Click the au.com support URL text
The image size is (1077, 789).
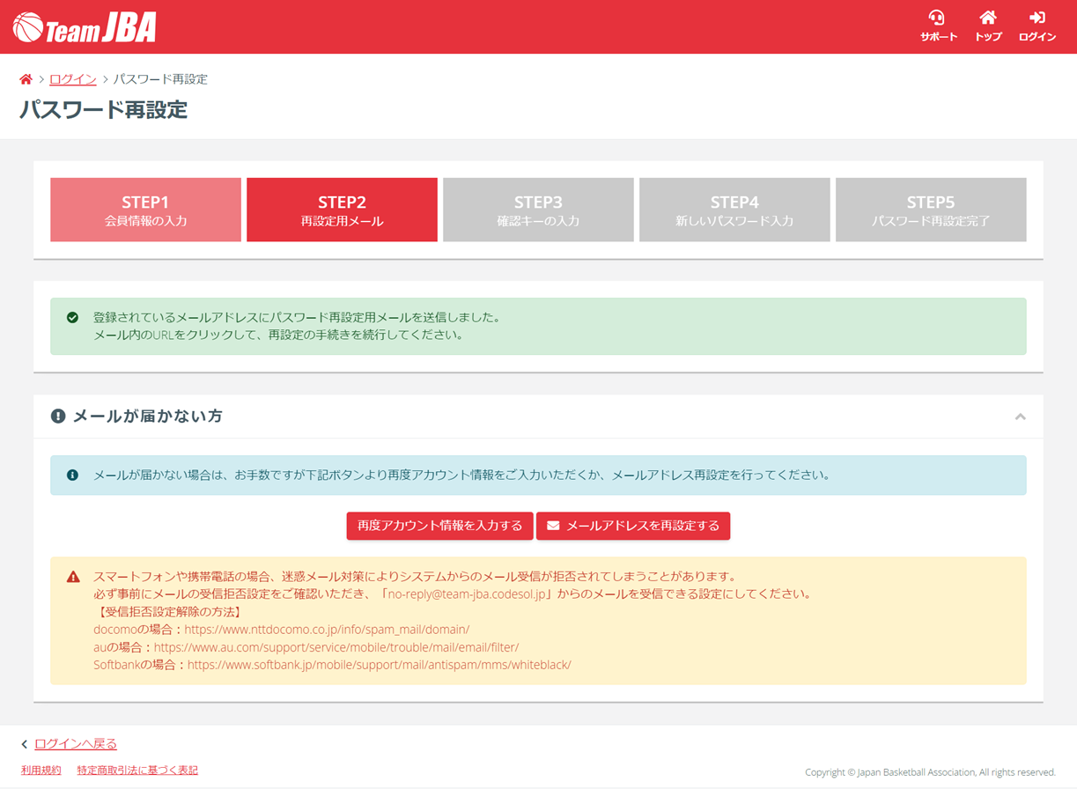point(336,647)
